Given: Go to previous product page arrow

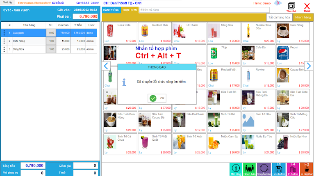Looking at the screenshot, I should pos(106,66).
